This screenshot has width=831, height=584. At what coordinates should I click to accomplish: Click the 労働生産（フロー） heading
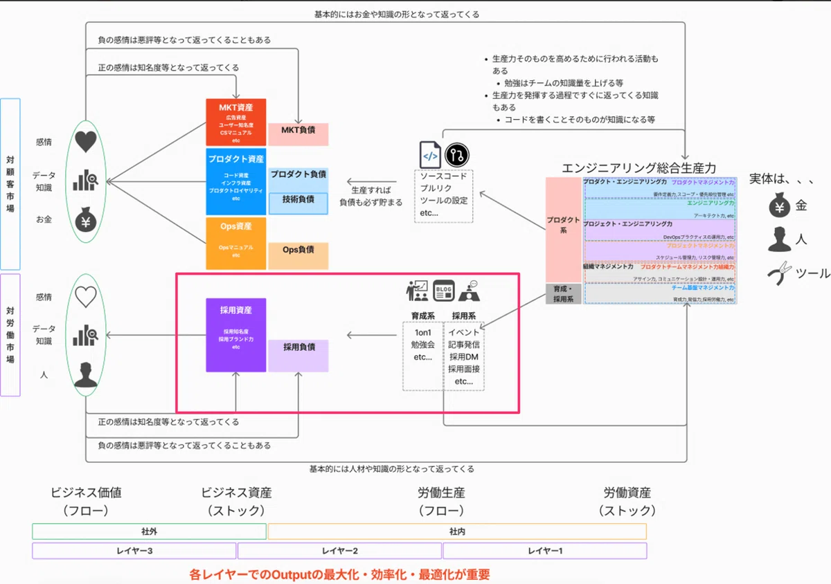click(x=441, y=502)
